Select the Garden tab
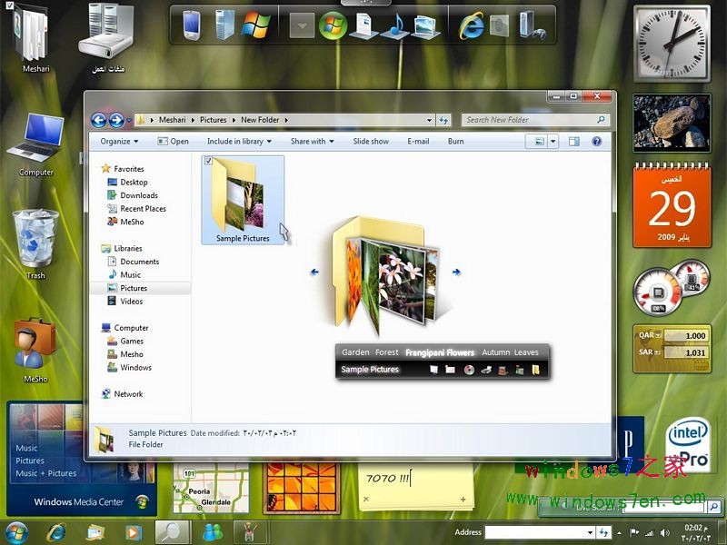 (354, 352)
